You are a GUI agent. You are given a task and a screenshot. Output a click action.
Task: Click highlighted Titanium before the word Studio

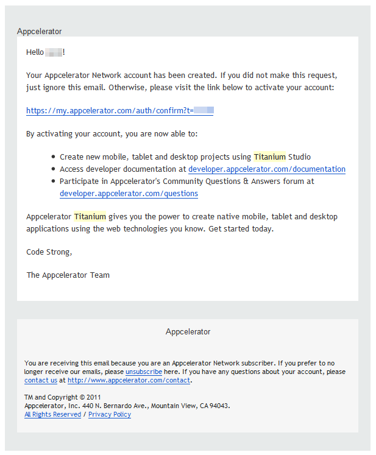tap(269, 157)
